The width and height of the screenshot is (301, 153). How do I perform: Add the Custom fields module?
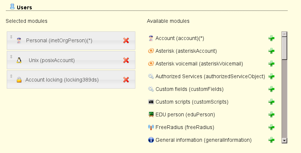pos(271,89)
